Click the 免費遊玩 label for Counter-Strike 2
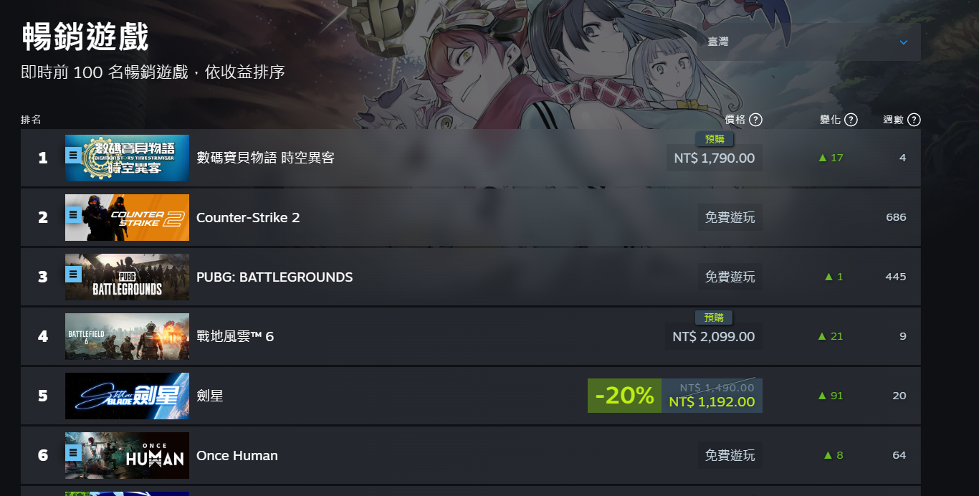979x496 pixels. (730, 217)
